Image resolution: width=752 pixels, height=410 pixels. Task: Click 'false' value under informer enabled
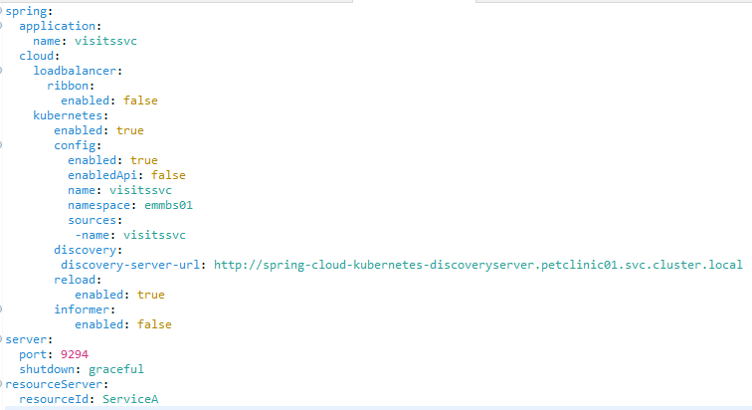tap(154, 324)
